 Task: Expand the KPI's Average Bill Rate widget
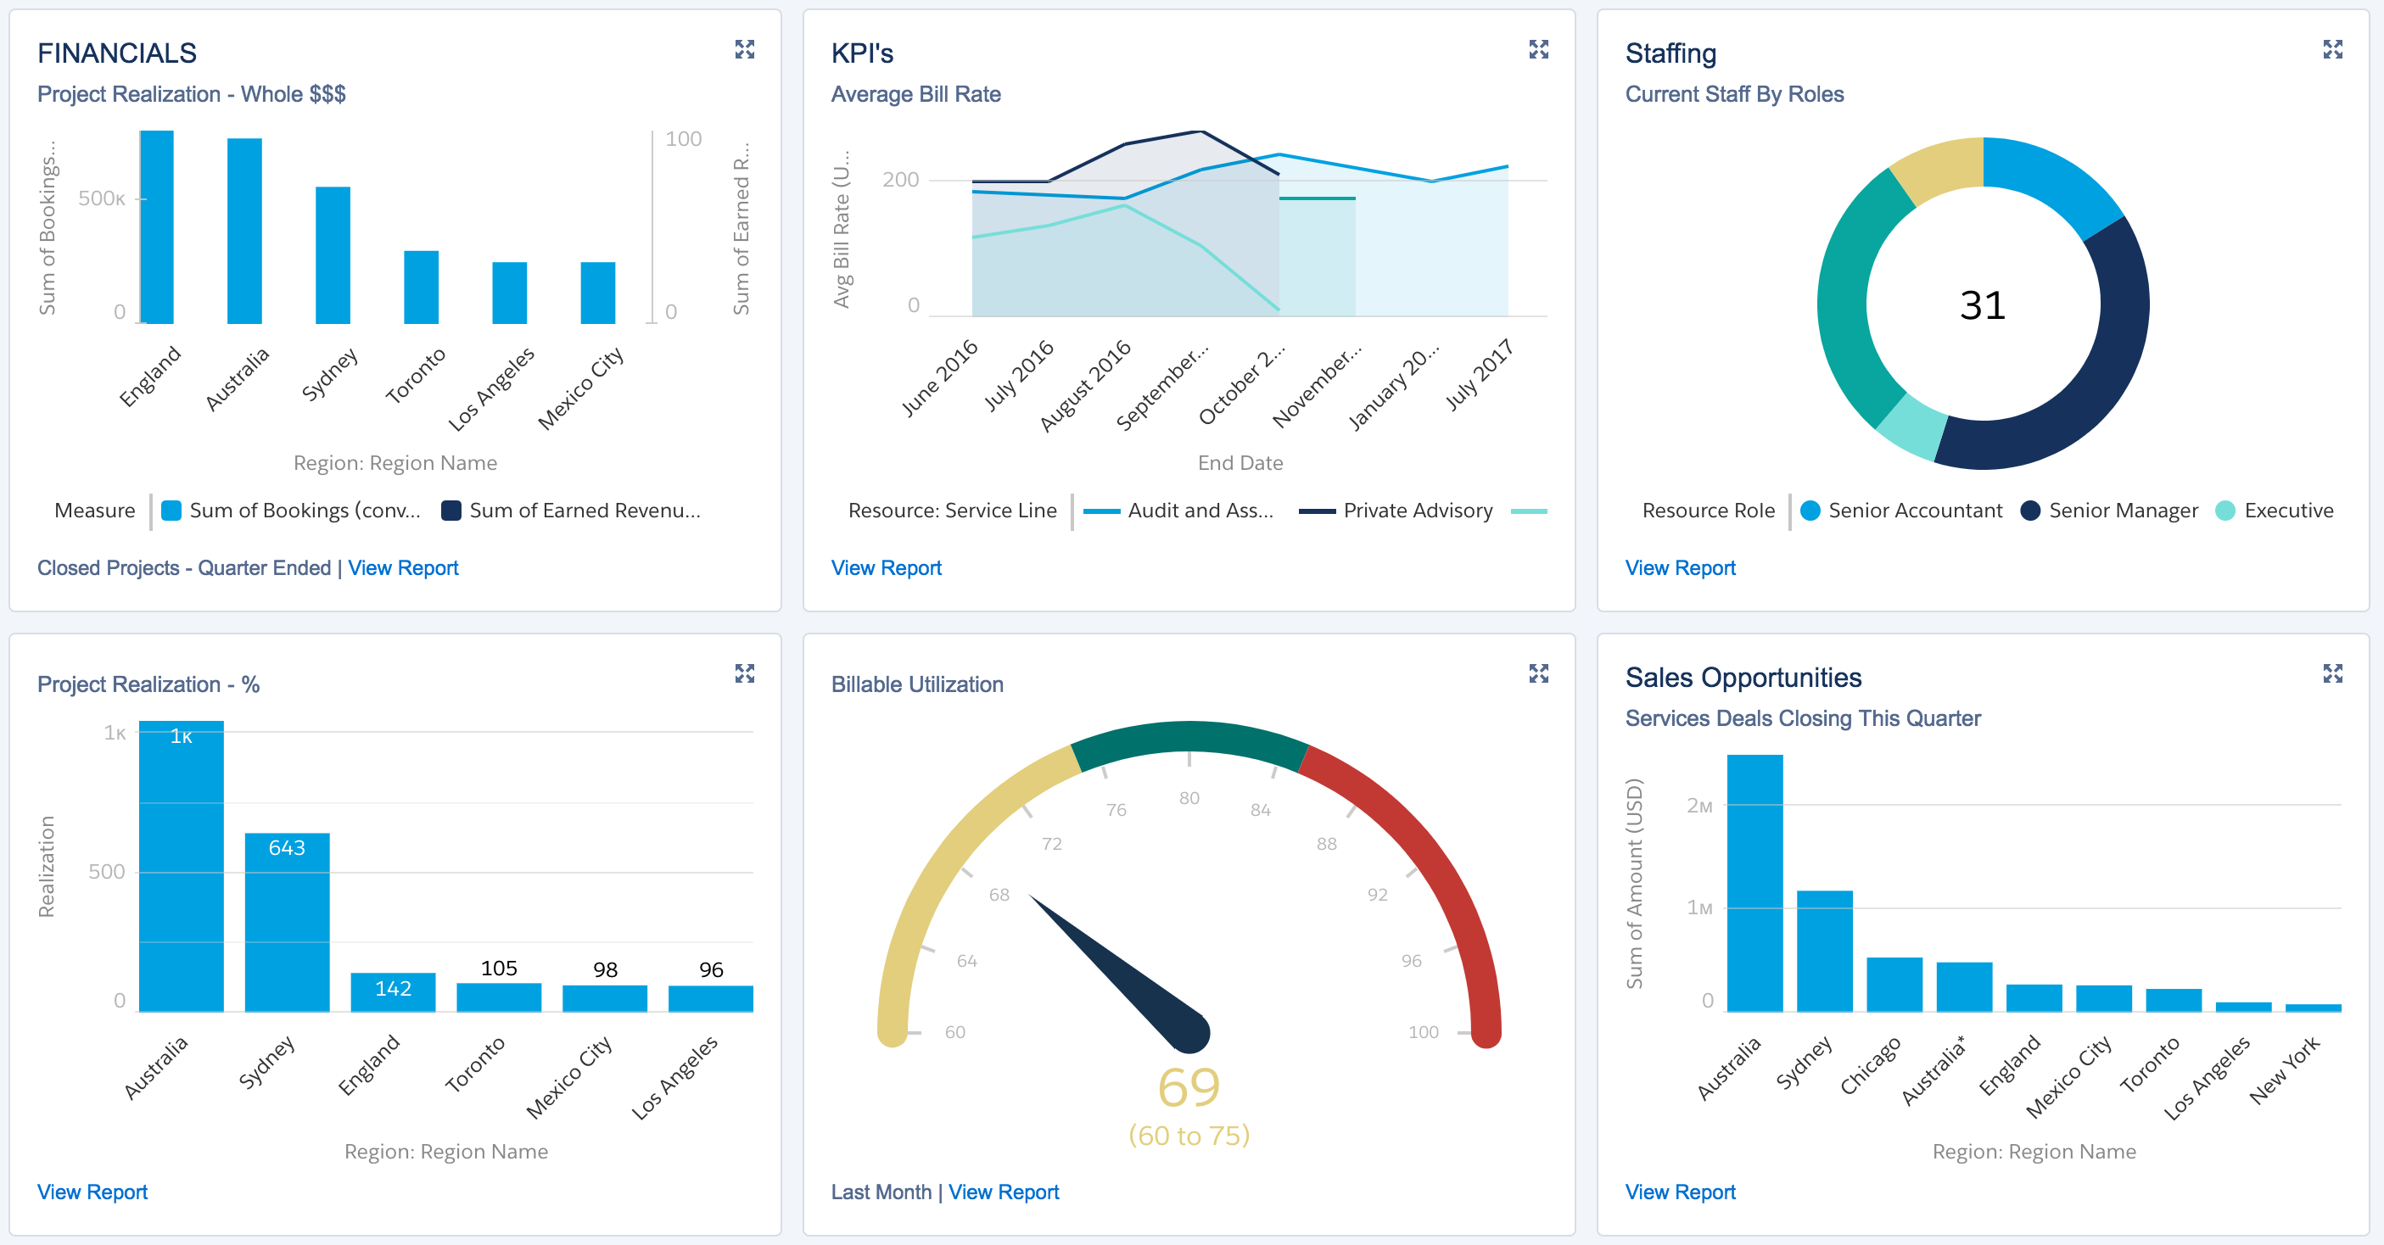pos(1538,49)
